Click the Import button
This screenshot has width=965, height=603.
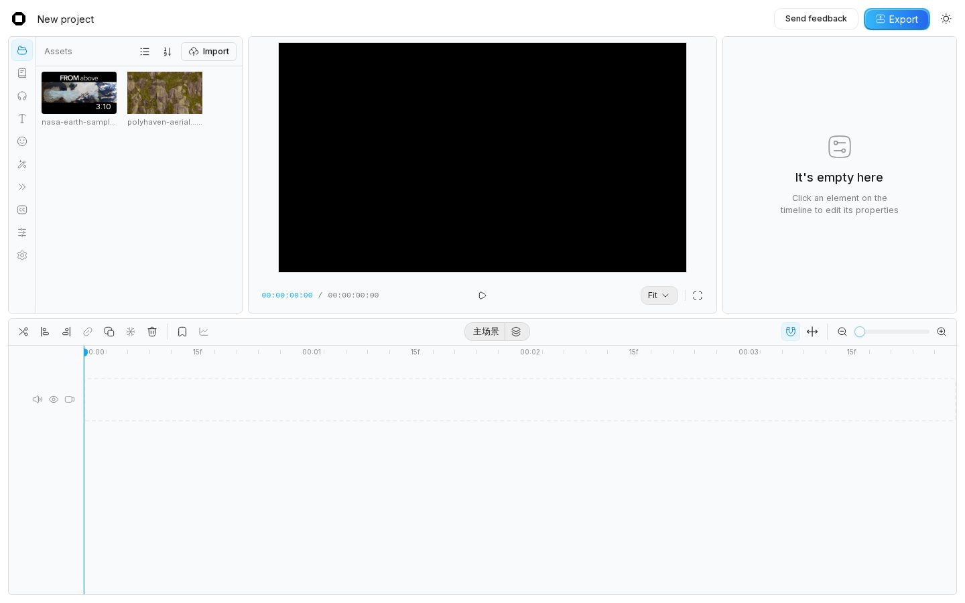click(x=209, y=52)
